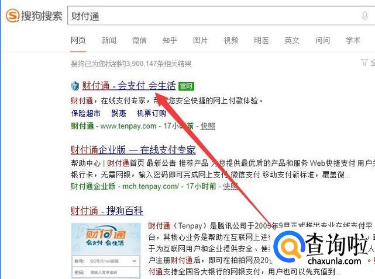Open the 财付通 - 搜狗百科 link
The width and height of the screenshot is (375, 279).
[107, 211]
